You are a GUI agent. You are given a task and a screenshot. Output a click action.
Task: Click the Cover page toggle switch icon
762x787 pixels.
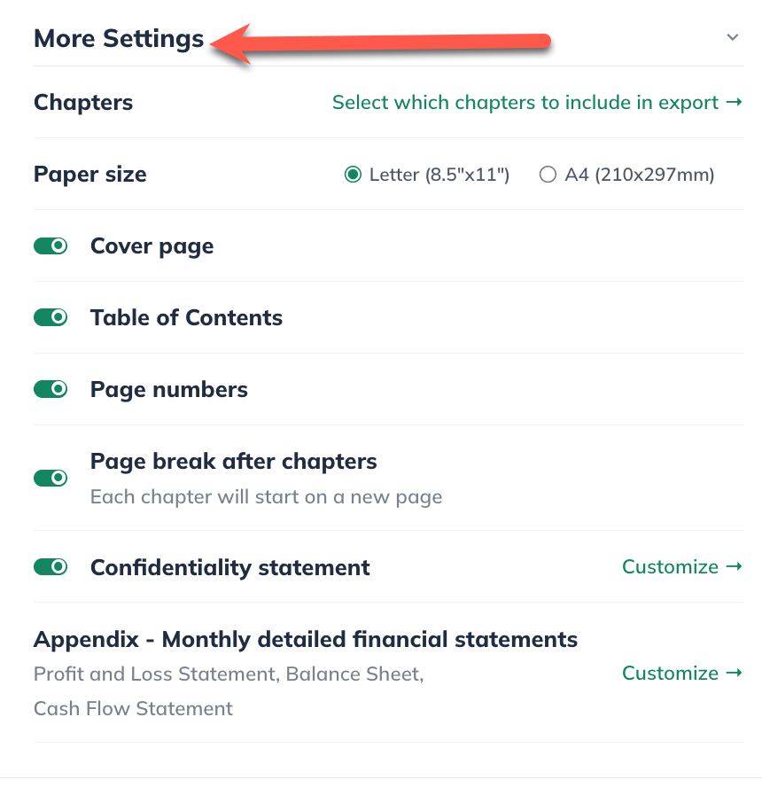click(51, 245)
